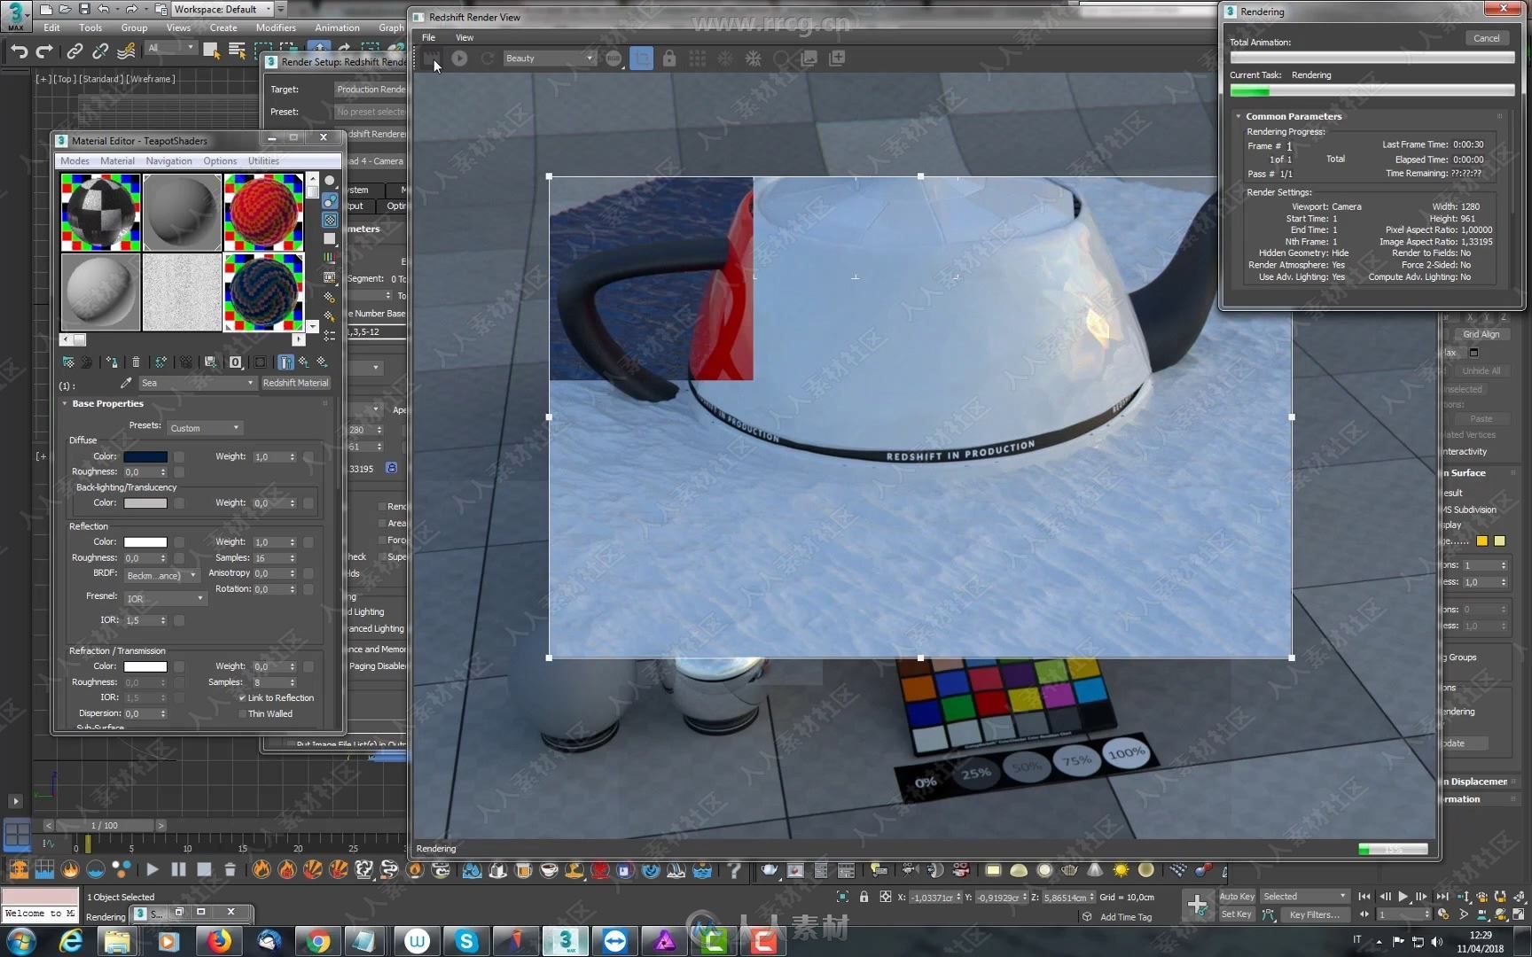Toggle Link to Reflection checkbox
1532x957 pixels.
(242, 697)
